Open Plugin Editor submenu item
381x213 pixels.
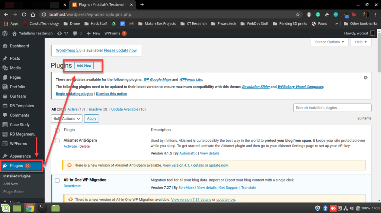pyautogui.click(x=14, y=192)
